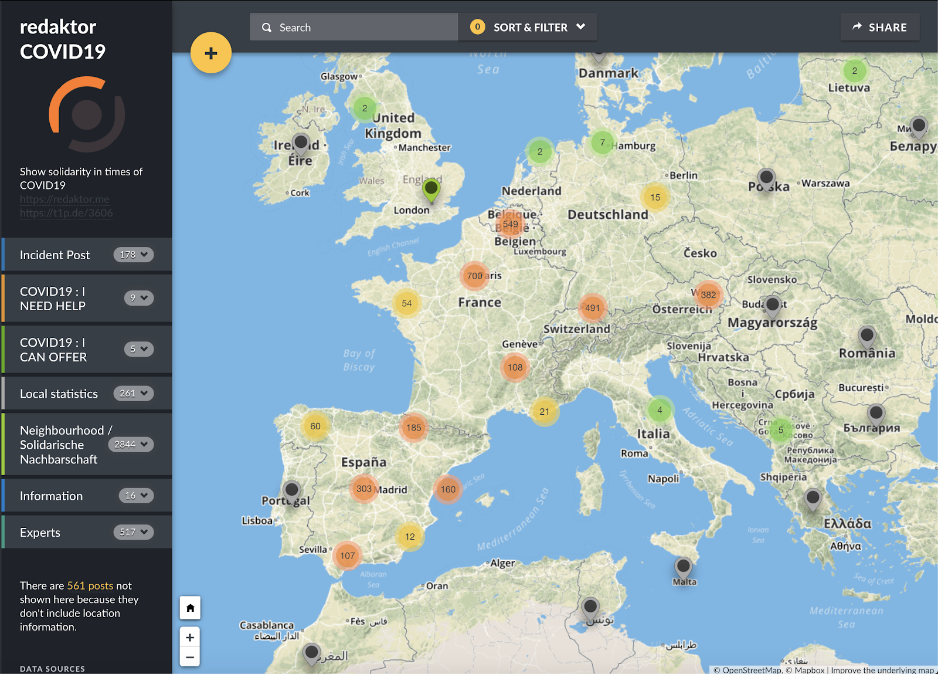Open the 108 cluster south of Genève
The width and height of the screenshot is (938, 674).
click(515, 368)
